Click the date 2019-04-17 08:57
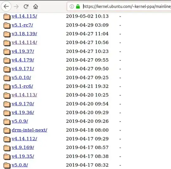Image resolution: width=171 pixels, height=169 pixels. click(x=87, y=147)
